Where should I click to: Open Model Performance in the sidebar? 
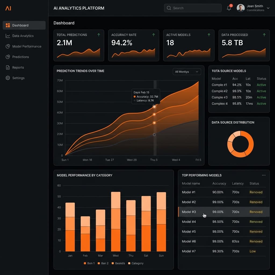24,46
